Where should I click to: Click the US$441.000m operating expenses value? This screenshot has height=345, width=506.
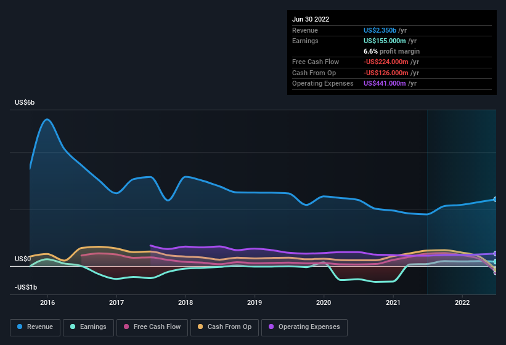[385, 83]
